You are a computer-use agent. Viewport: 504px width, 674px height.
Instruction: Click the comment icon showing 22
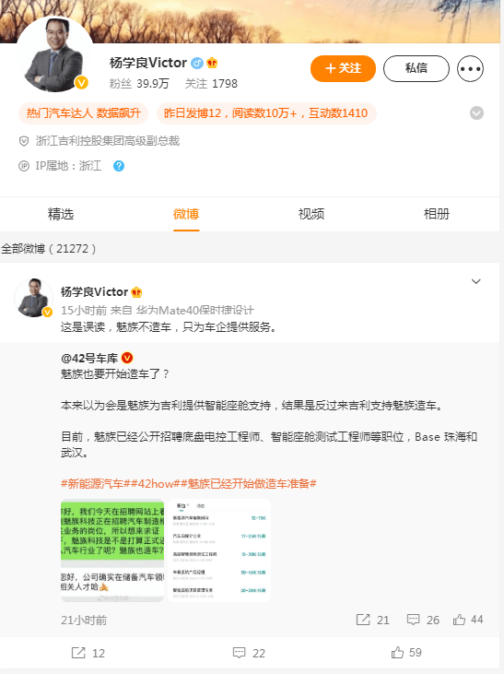point(239,653)
